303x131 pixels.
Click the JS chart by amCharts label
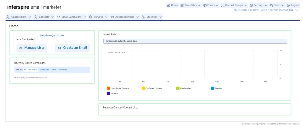[116, 53]
